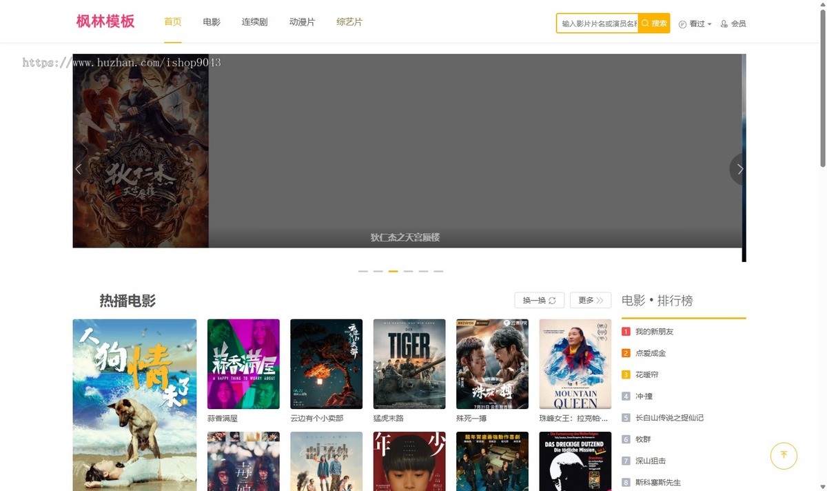This screenshot has height=491, width=827.
Task: Select the fourth carousel indicator dash
Action: point(409,271)
